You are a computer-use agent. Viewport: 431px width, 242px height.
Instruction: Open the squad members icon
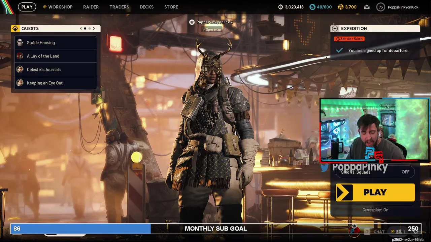[x=399, y=232]
